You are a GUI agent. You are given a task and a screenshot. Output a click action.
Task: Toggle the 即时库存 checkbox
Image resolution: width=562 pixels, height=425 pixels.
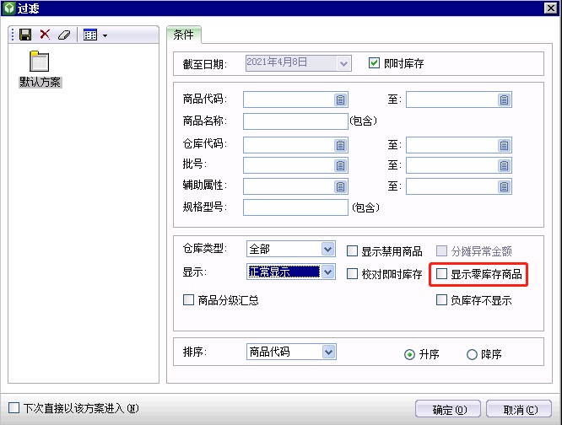[375, 62]
